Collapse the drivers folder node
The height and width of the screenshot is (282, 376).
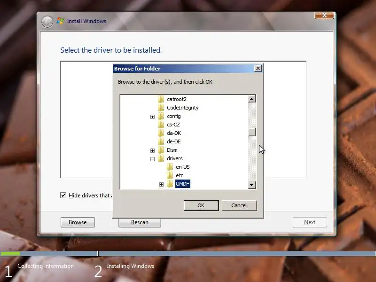point(152,159)
